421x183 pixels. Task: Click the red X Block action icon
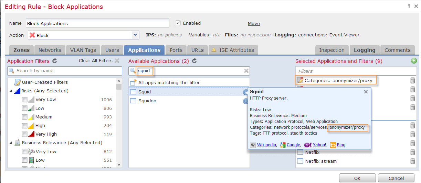click(x=32, y=35)
